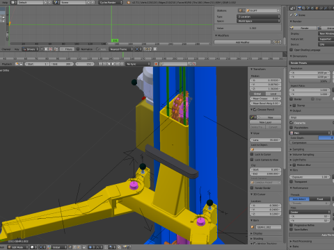Open the viewport shading sphere icon
Image resolution: width=334 pixels, height=250 pixels.
click(x=34, y=247)
